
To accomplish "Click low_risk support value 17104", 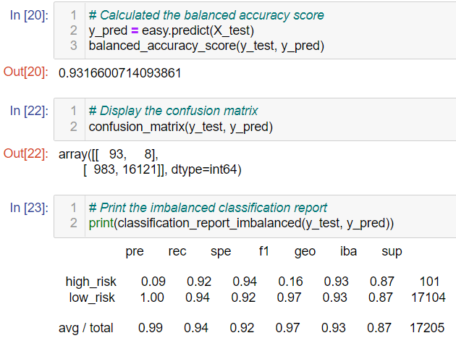I will click(x=428, y=298).
